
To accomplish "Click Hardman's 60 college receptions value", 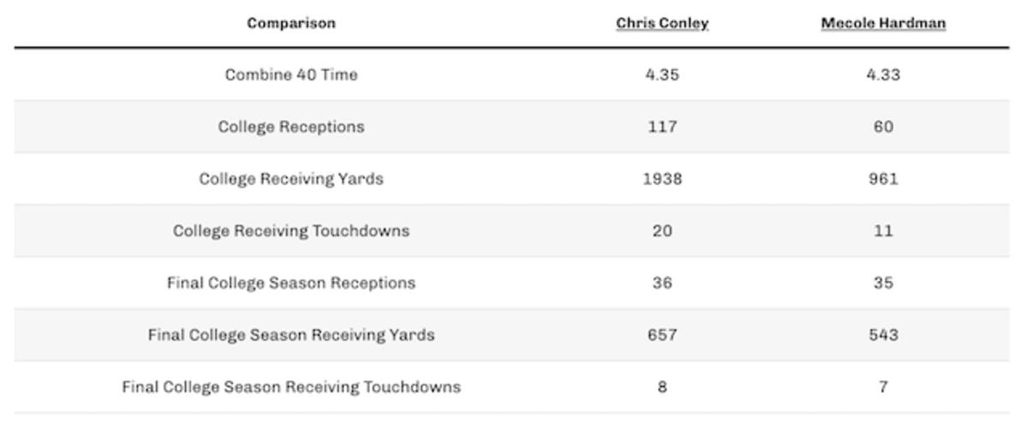I will (x=883, y=127).
